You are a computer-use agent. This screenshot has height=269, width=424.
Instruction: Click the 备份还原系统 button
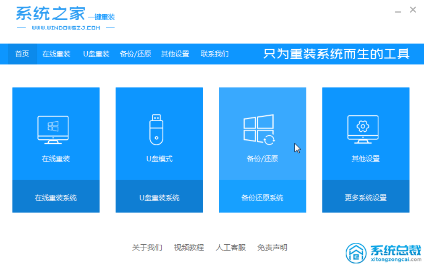(262, 198)
